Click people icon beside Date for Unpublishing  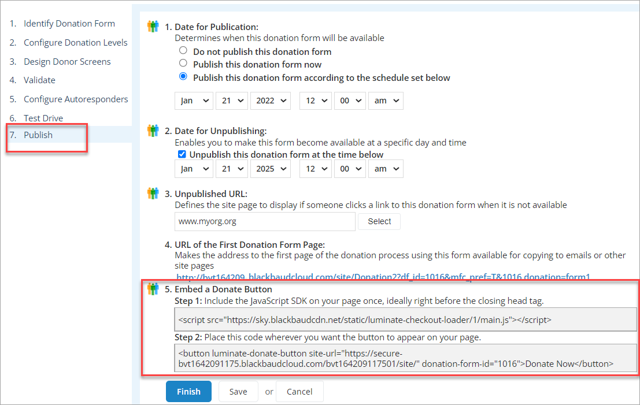click(x=153, y=131)
